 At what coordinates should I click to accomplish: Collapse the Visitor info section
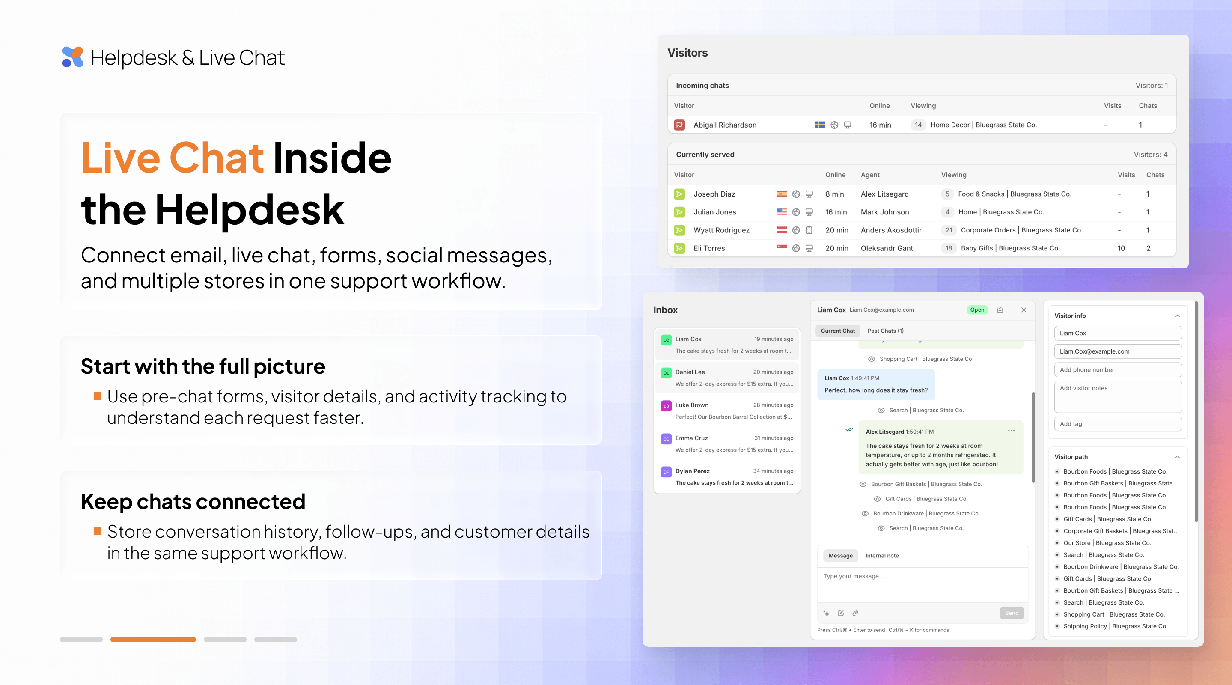(x=1178, y=316)
